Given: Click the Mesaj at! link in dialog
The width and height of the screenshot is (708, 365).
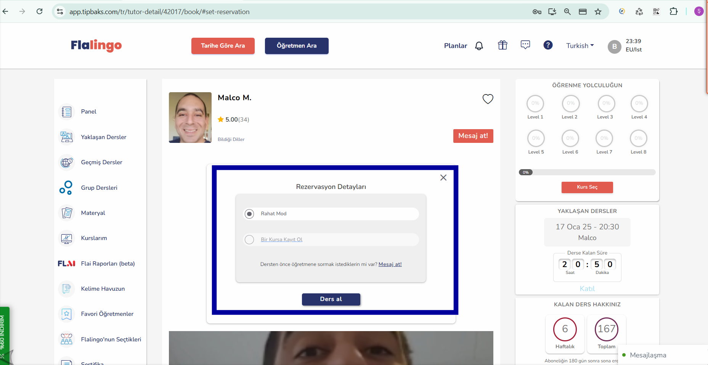Looking at the screenshot, I should tap(390, 264).
